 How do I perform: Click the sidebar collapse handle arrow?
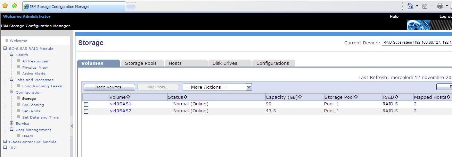72,126
